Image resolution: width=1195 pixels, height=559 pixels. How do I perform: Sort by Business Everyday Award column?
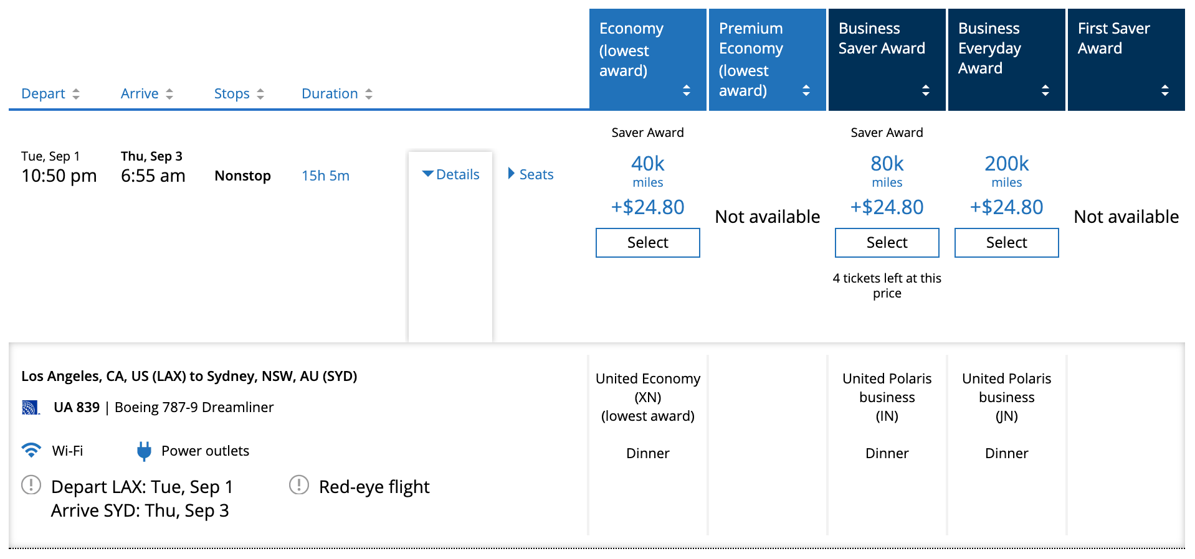pyautogui.click(x=1045, y=90)
